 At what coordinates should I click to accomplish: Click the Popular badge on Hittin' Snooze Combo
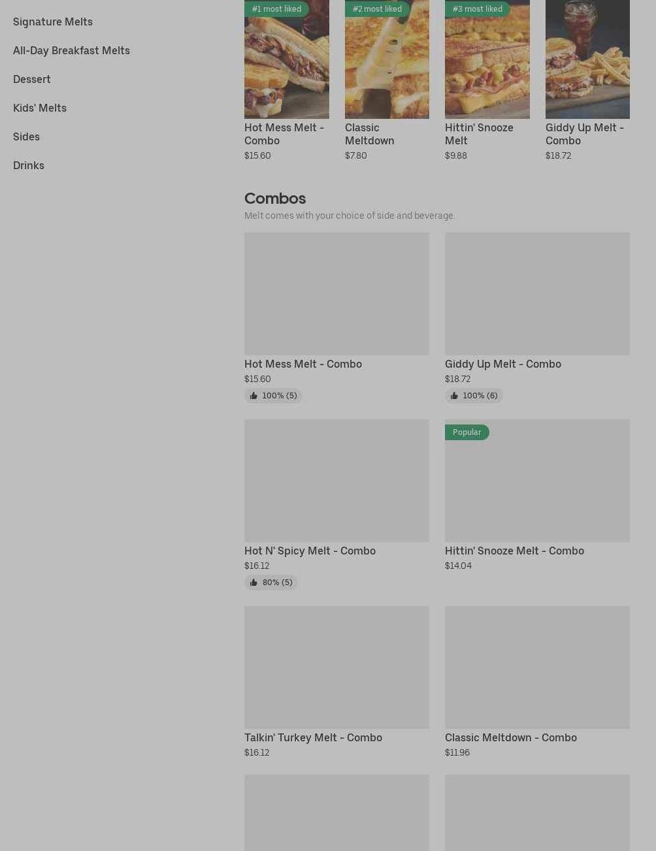click(x=467, y=432)
